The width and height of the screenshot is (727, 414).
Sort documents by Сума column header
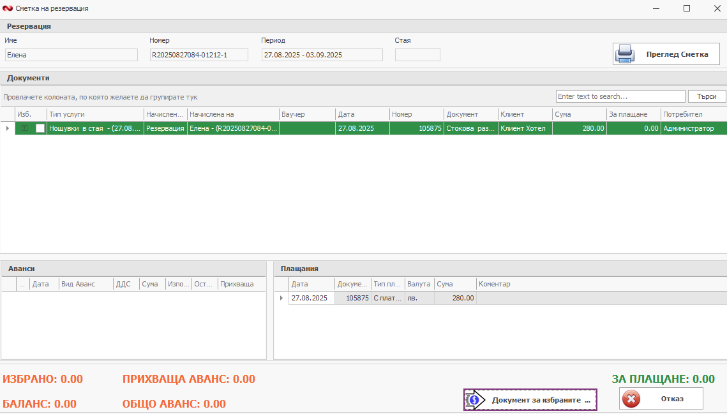pos(579,114)
